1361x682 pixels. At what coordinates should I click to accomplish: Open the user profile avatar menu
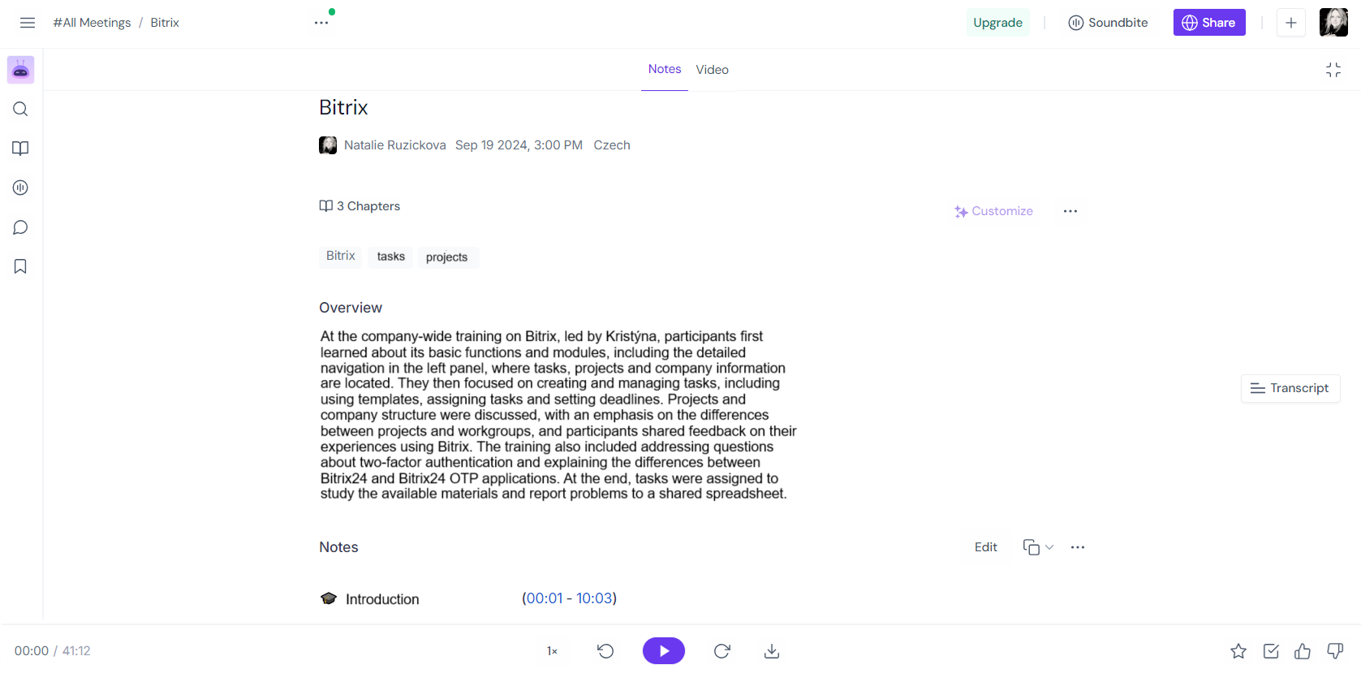(x=1333, y=23)
